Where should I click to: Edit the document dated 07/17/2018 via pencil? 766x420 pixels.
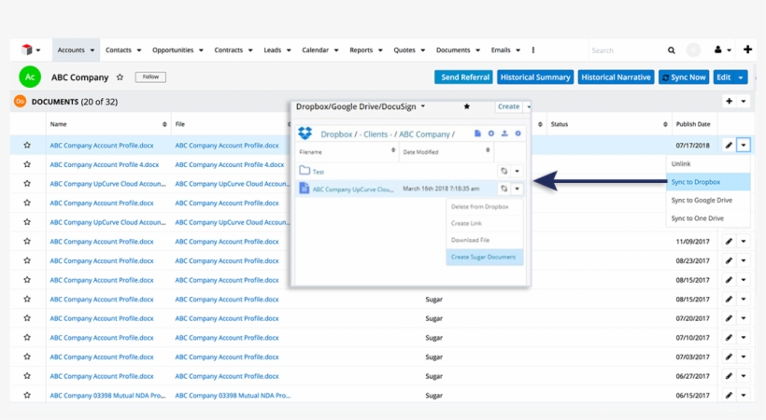pos(729,145)
